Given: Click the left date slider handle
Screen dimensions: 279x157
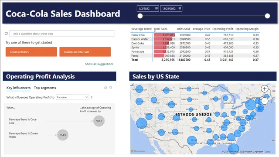Looking at the screenshot, I should tap(140, 16).
